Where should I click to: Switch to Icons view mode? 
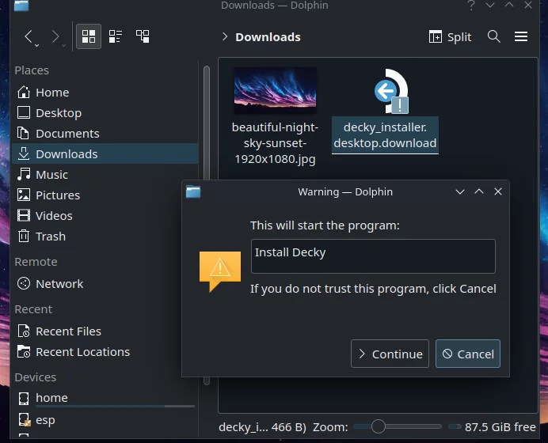point(89,36)
